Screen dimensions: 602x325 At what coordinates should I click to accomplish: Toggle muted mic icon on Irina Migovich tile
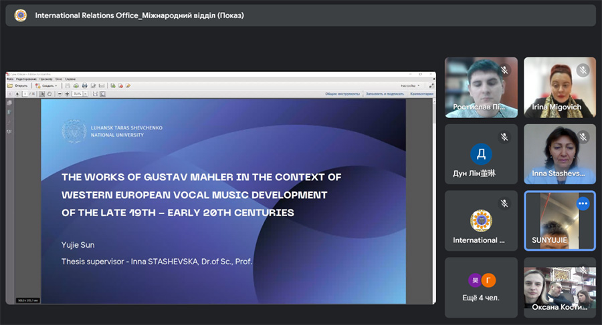pos(583,70)
